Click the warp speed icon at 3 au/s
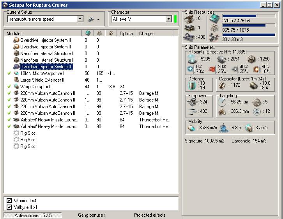This screenshot has width=283, height=219. [249, 128]
